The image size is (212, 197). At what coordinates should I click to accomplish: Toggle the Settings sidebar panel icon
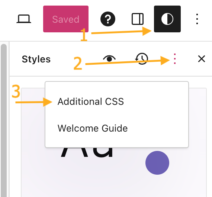pyautogui.click(x=138, y=19)
